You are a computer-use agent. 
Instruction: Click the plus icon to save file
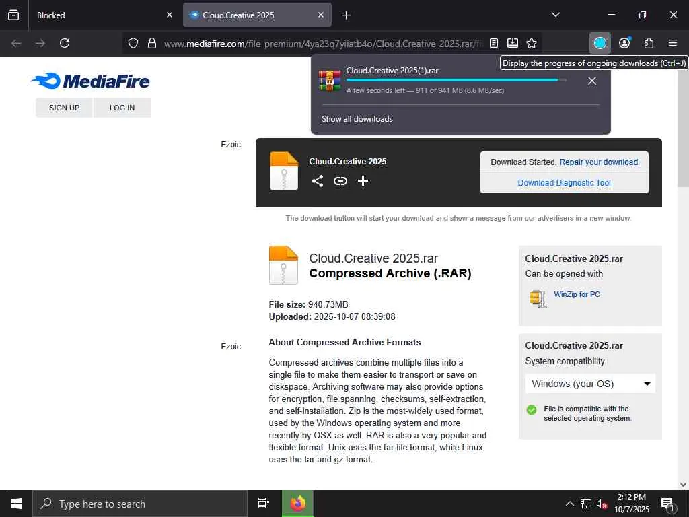click(363, 180)
